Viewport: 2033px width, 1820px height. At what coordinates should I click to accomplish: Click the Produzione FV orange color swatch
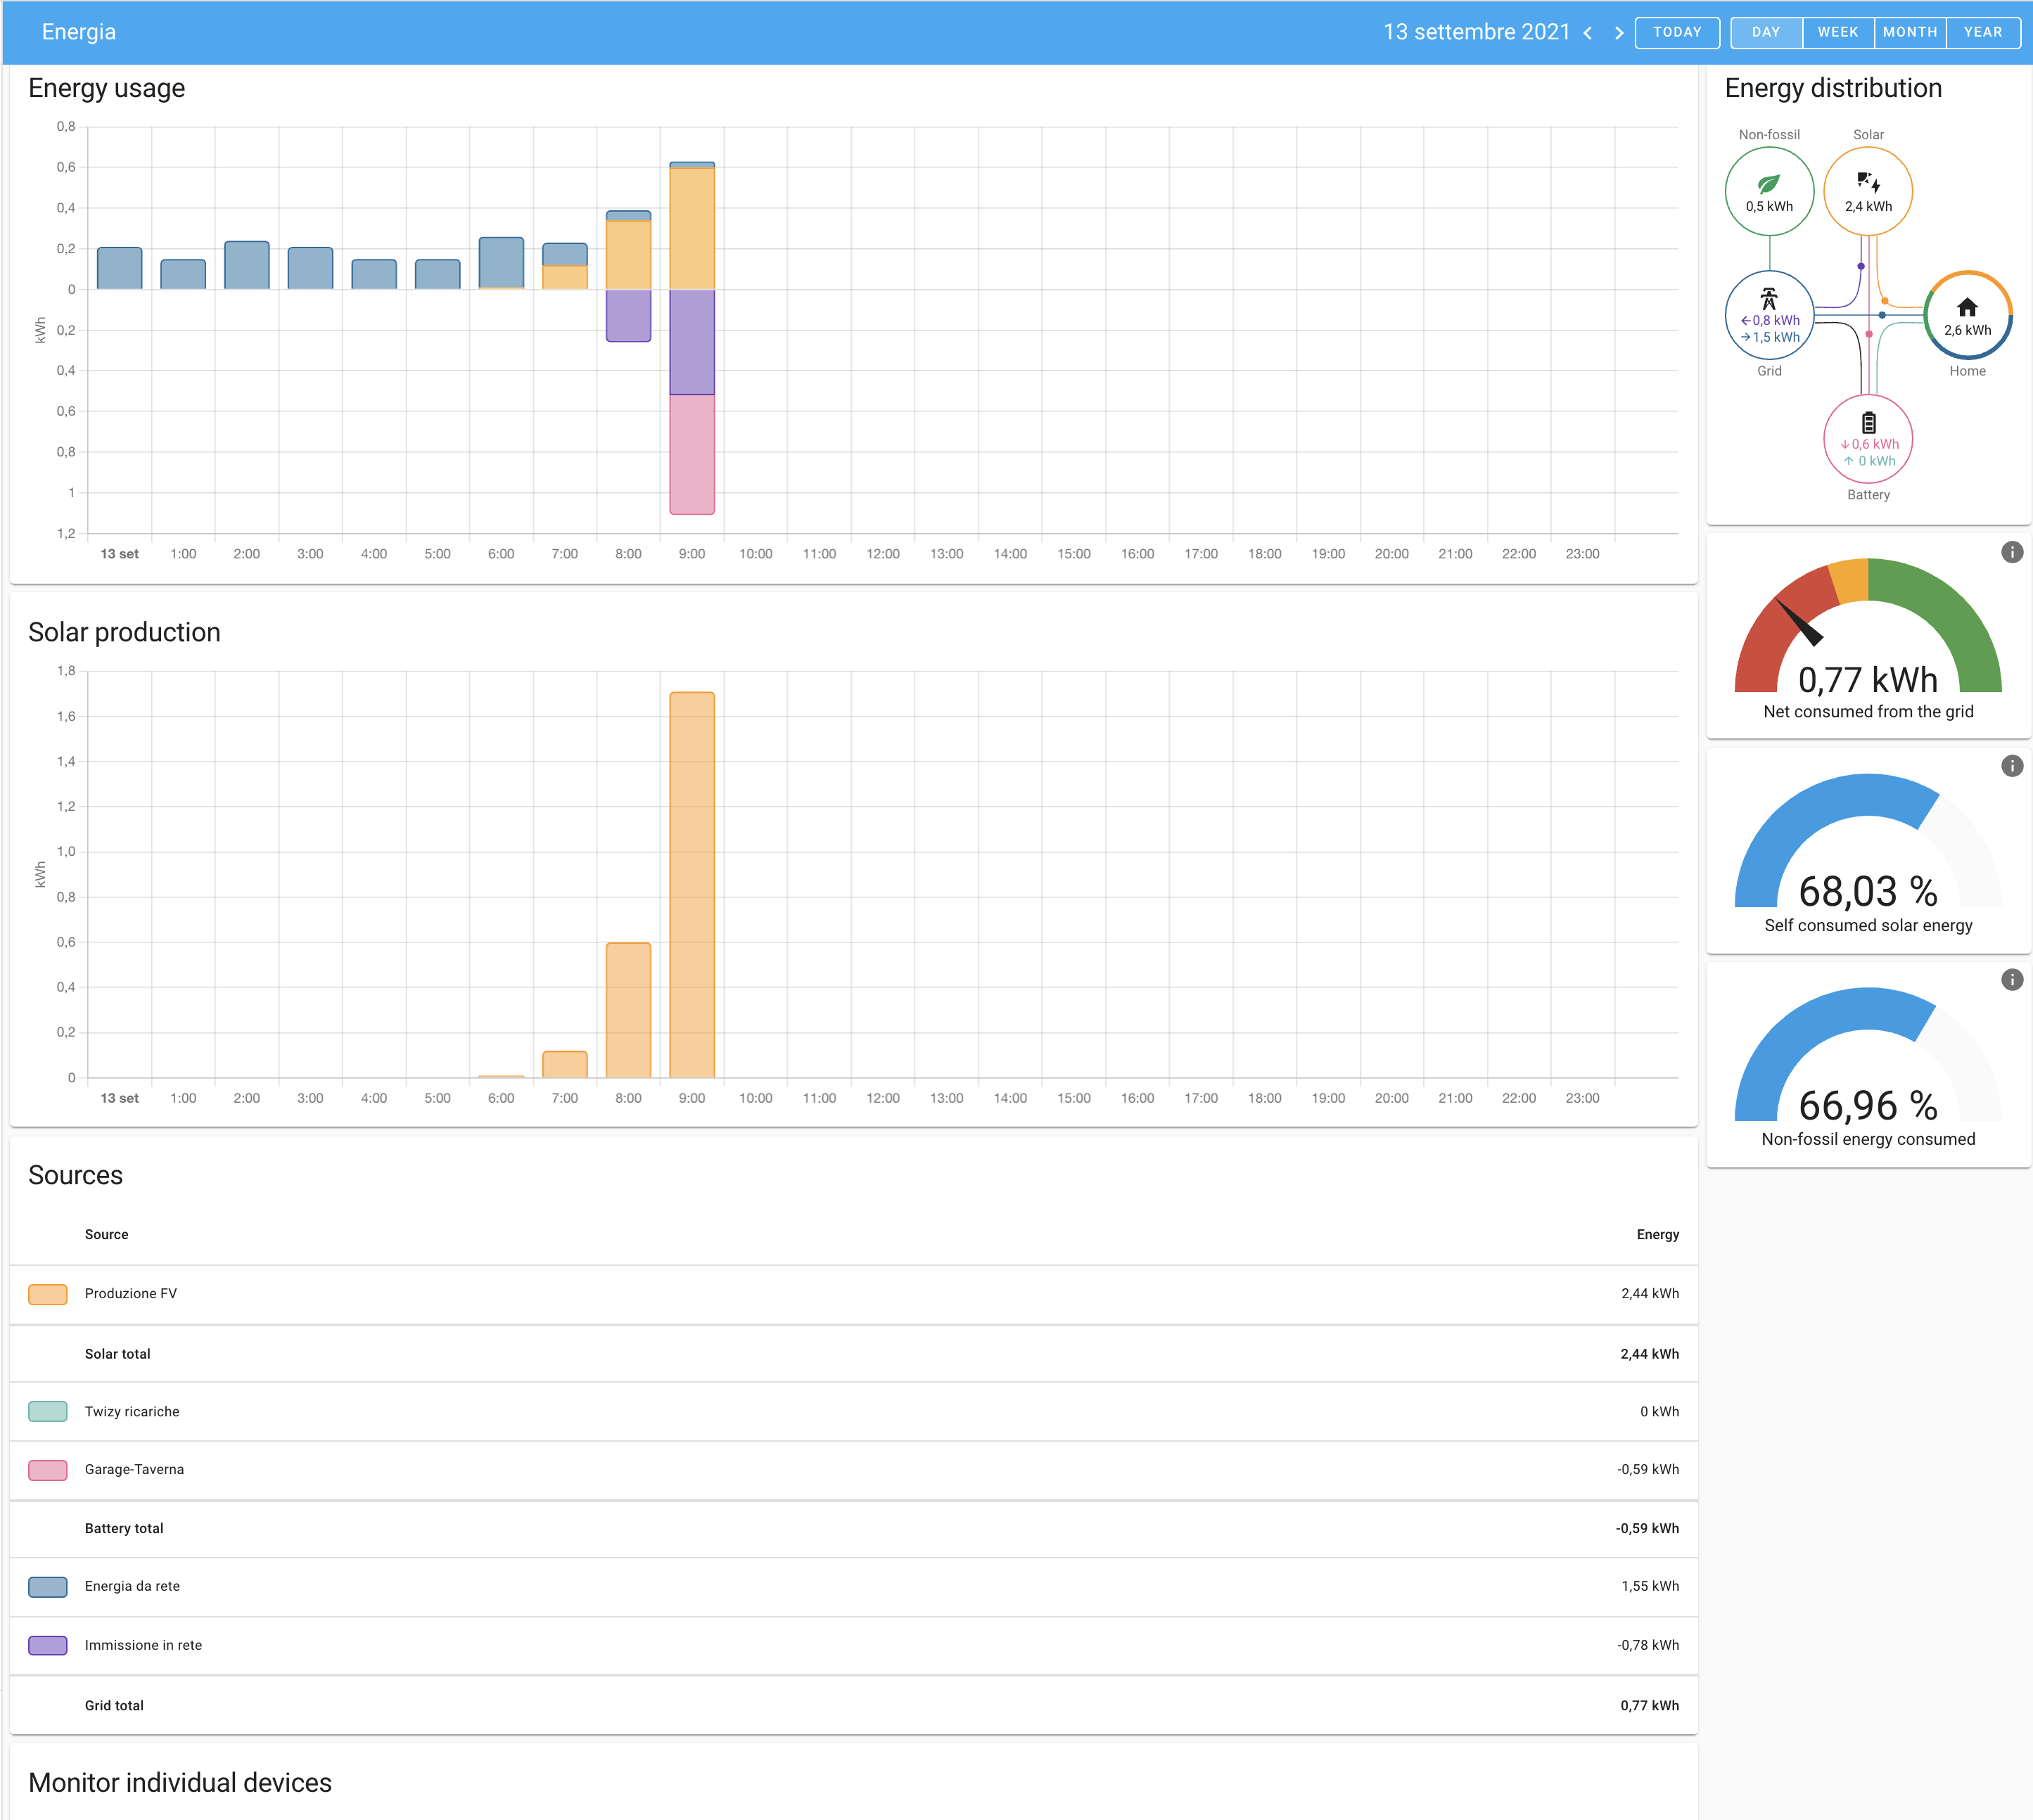click(48, 1294)
